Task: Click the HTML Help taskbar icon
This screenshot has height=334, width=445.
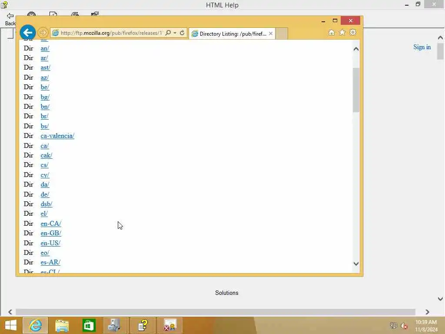Action: (143, 325)
